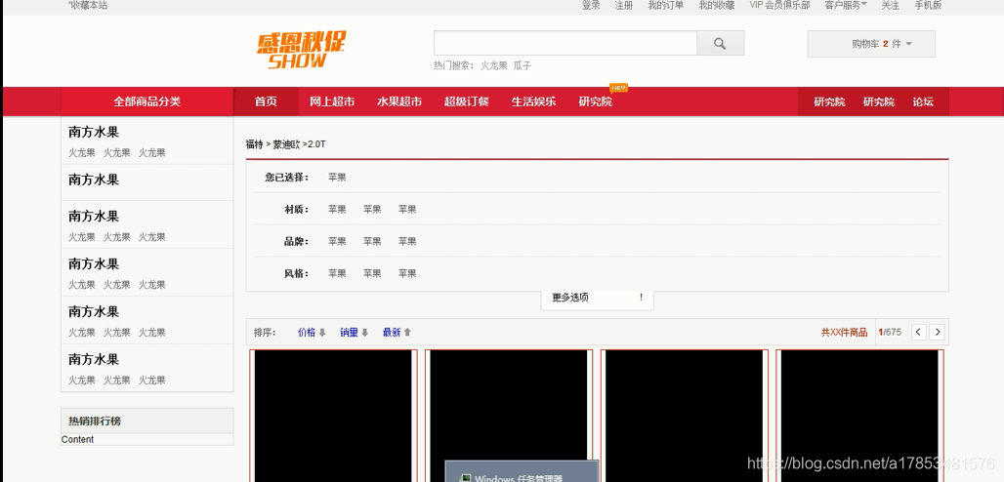Open VIP 会员俱乐部 link

[x=779, y=5]
